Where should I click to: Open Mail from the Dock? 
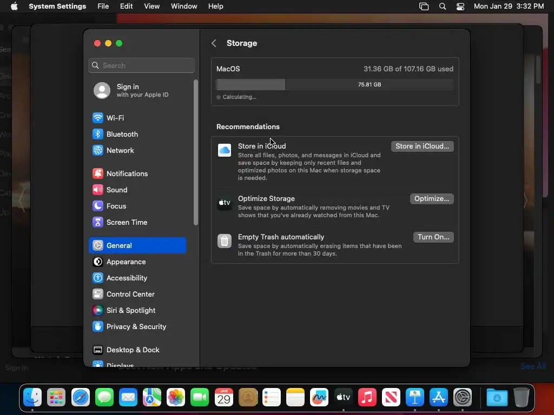(x=128, y=398)
